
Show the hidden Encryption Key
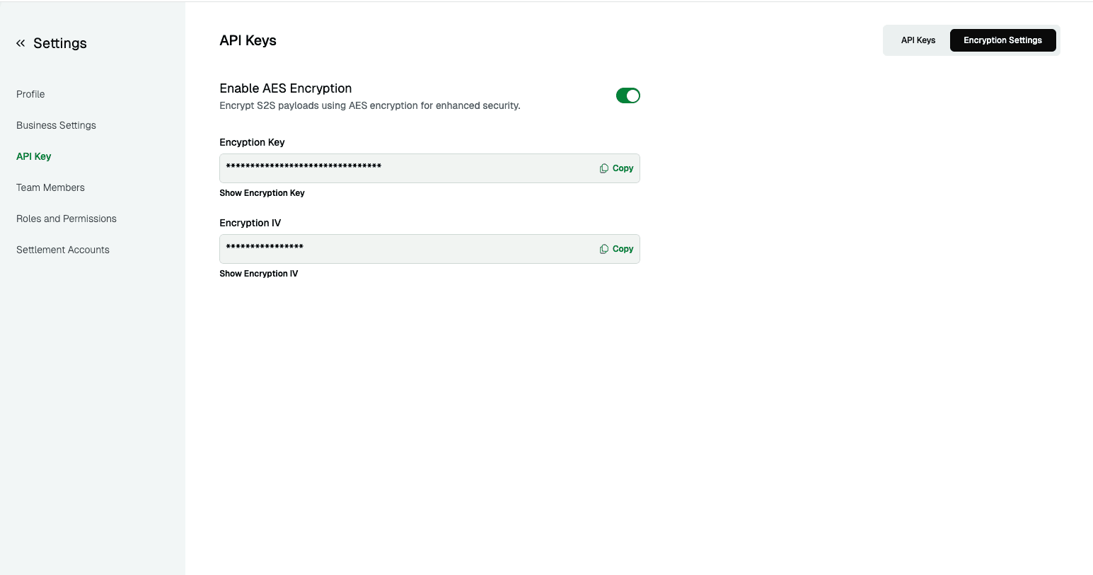click(x=262, y=192)
